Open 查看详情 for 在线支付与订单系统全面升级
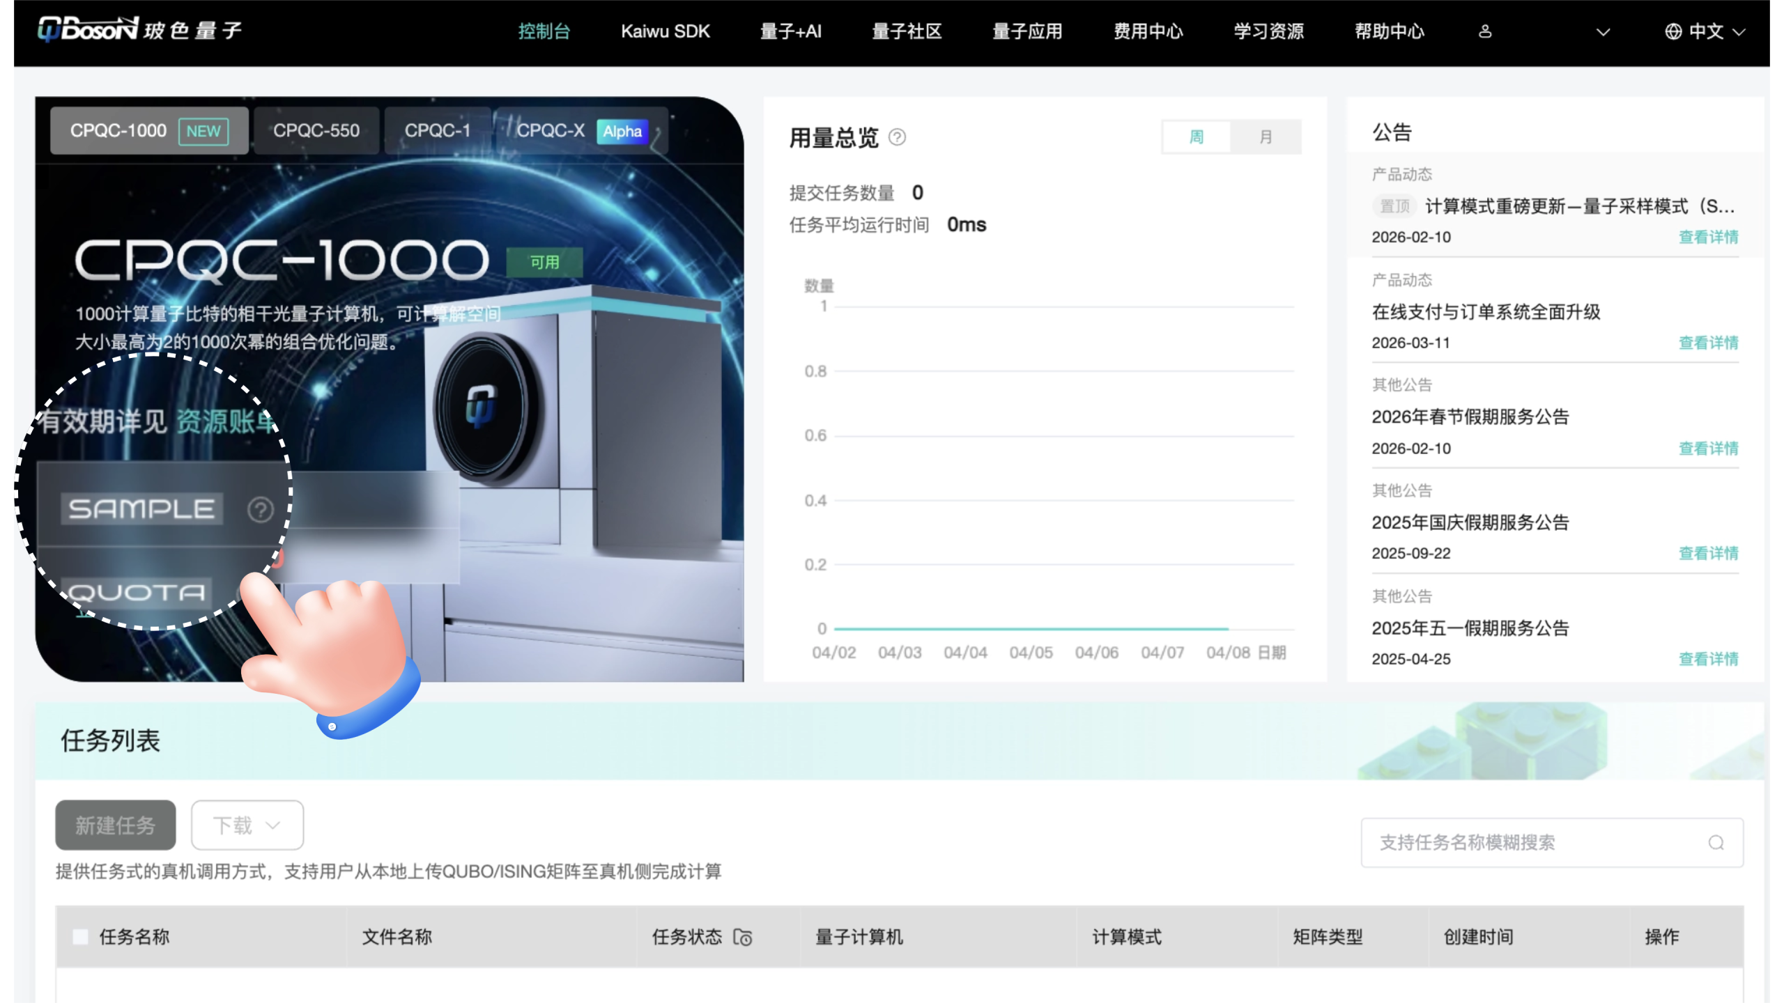 [1708, 343]
